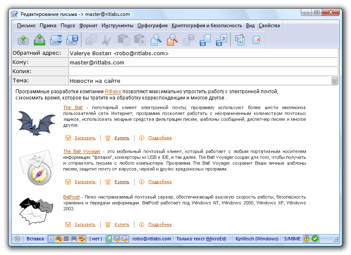Click the envelope with yellow check status icon
Viewport: 351px width, 255px height.
click(x=117, y=239)
